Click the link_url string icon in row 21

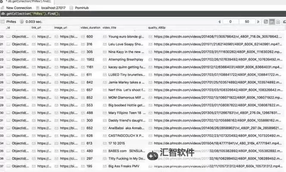tap(34, 44)
